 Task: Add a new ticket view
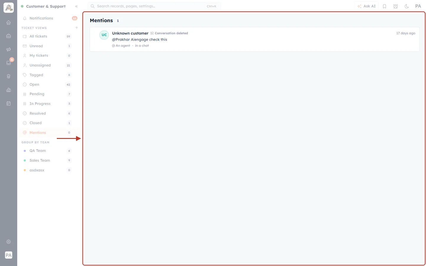[77, 28]
